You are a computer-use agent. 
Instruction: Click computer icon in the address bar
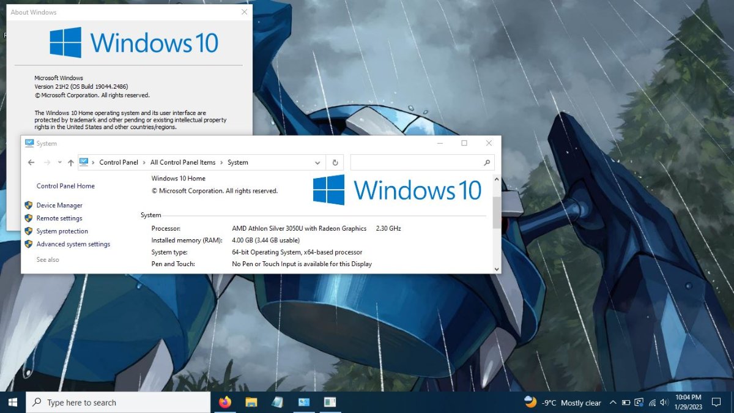tap(84, 162)
